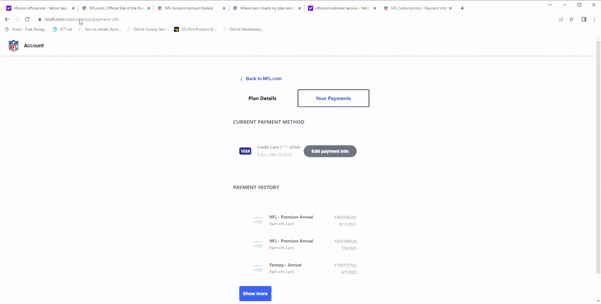The image size is (601, 304).
Task: Open 'Online Wednesday...' bookmark
Action: [x=243, y=29]
